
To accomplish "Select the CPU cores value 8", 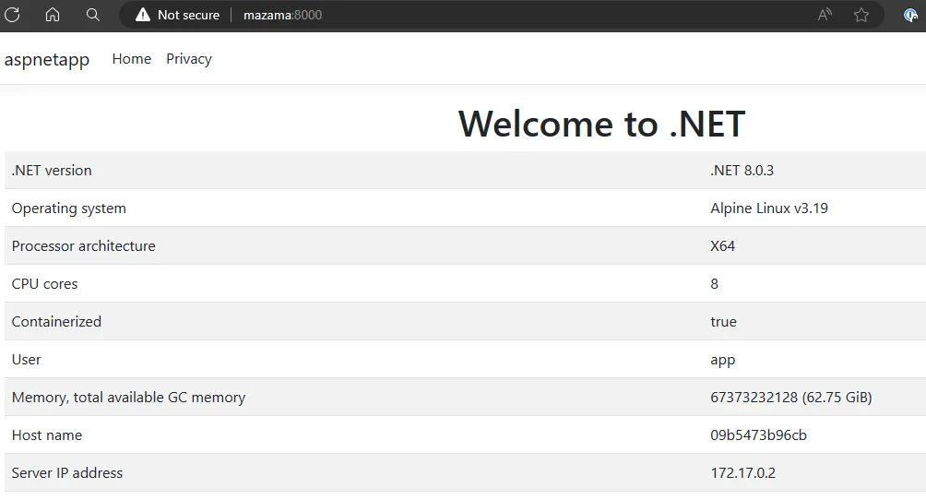I will point(714,284).
